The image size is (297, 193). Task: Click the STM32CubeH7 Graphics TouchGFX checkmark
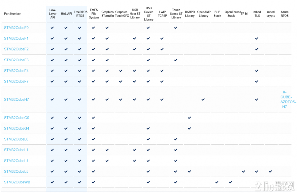tap(121, 100)
